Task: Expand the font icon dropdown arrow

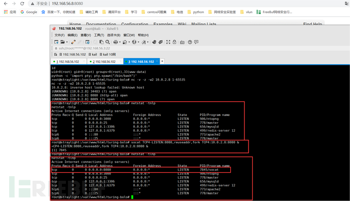Action: point(148,42)
